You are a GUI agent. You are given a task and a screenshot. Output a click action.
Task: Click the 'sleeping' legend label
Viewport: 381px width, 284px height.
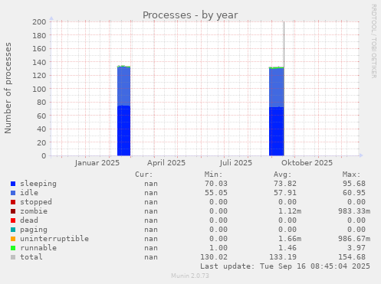[38, 184]
